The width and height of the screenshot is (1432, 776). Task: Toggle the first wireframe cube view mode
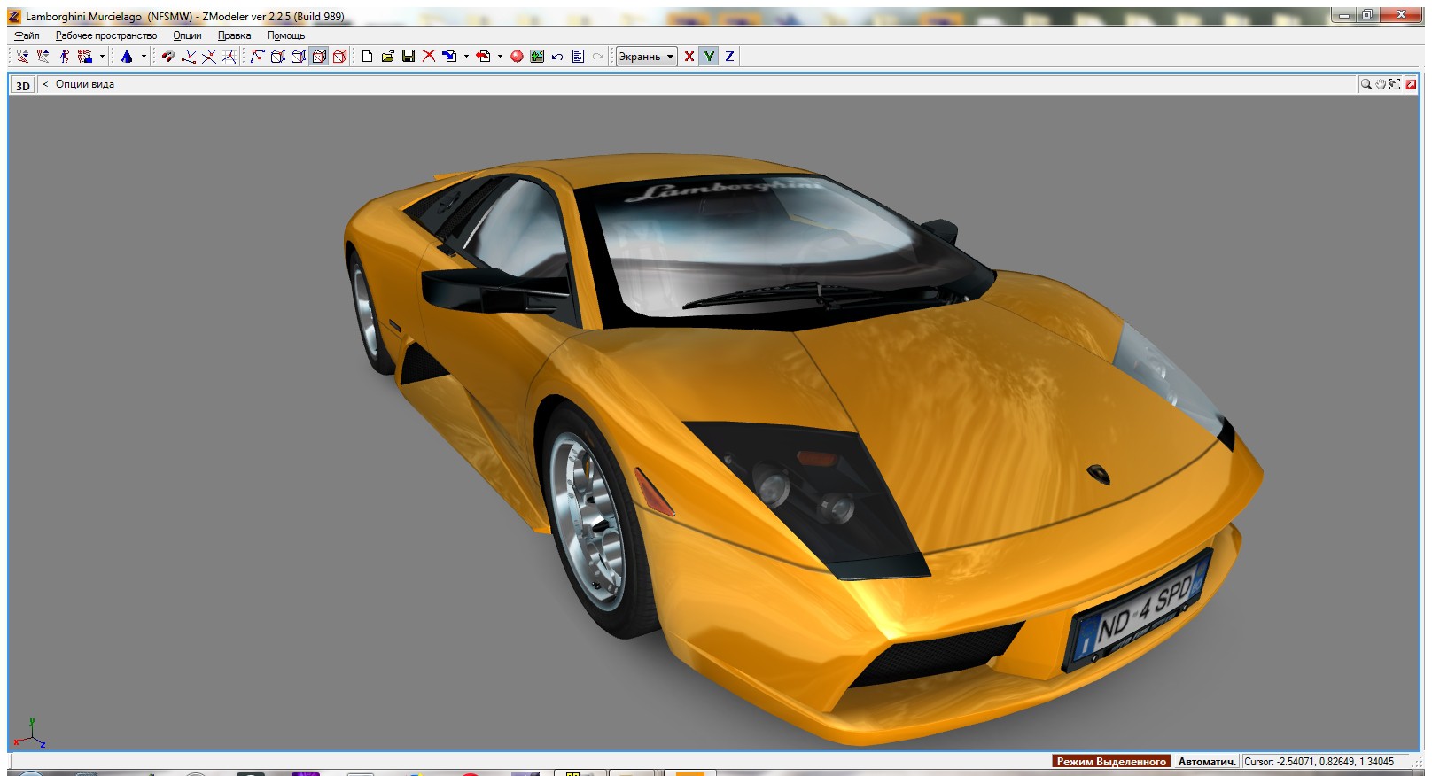[277, 56]
